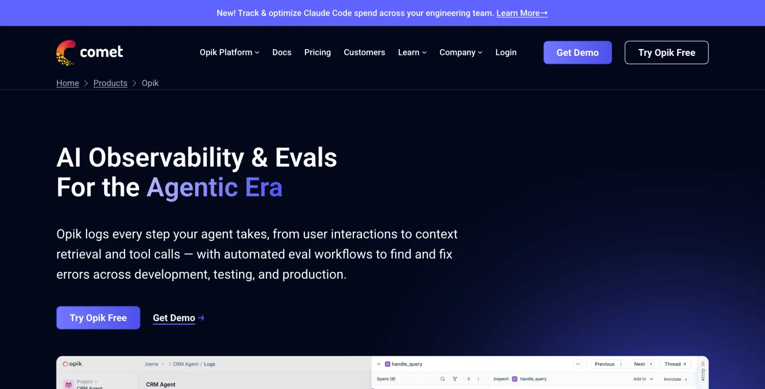Click the Previous trace button
Image resolution: width=765 pixels, height=389 pixels.
pyautogui.click(x=608, y=364)
